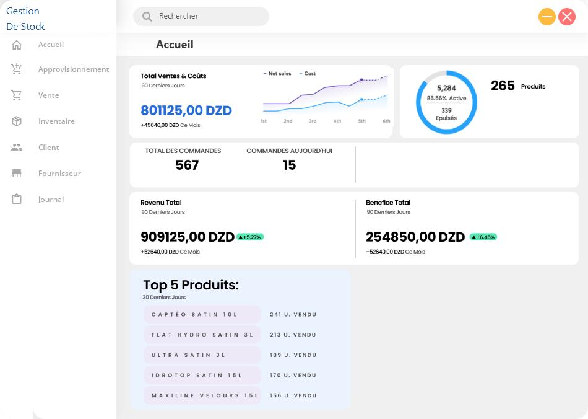Click the Journal clipboard icon
The image size is (588, 419).
pyautogui.click(x=17, y=200)
